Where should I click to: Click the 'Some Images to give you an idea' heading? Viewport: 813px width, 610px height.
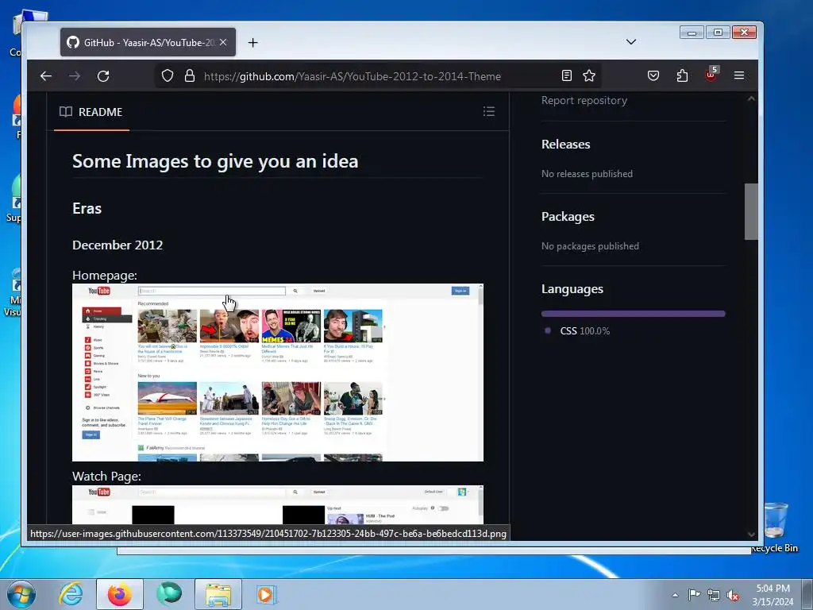point(215,161)
